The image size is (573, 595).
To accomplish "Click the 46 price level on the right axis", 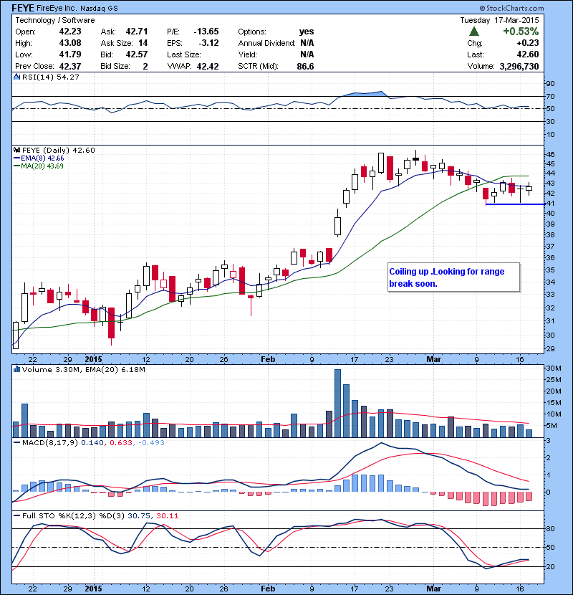I will point(550,154).
